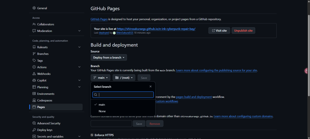The image size is (310, 139).
Task: Open the main branch selector dropdown
Action: click(x=101, y=78)
